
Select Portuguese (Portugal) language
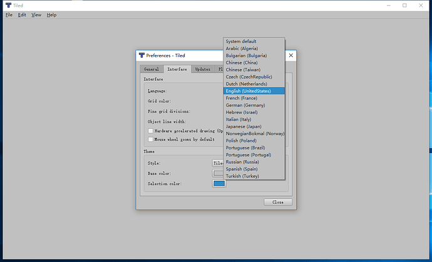tap(254, 154)
